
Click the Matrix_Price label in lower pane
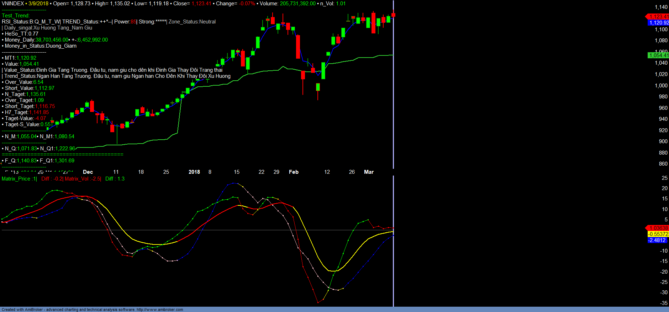[x=16, y=179]
